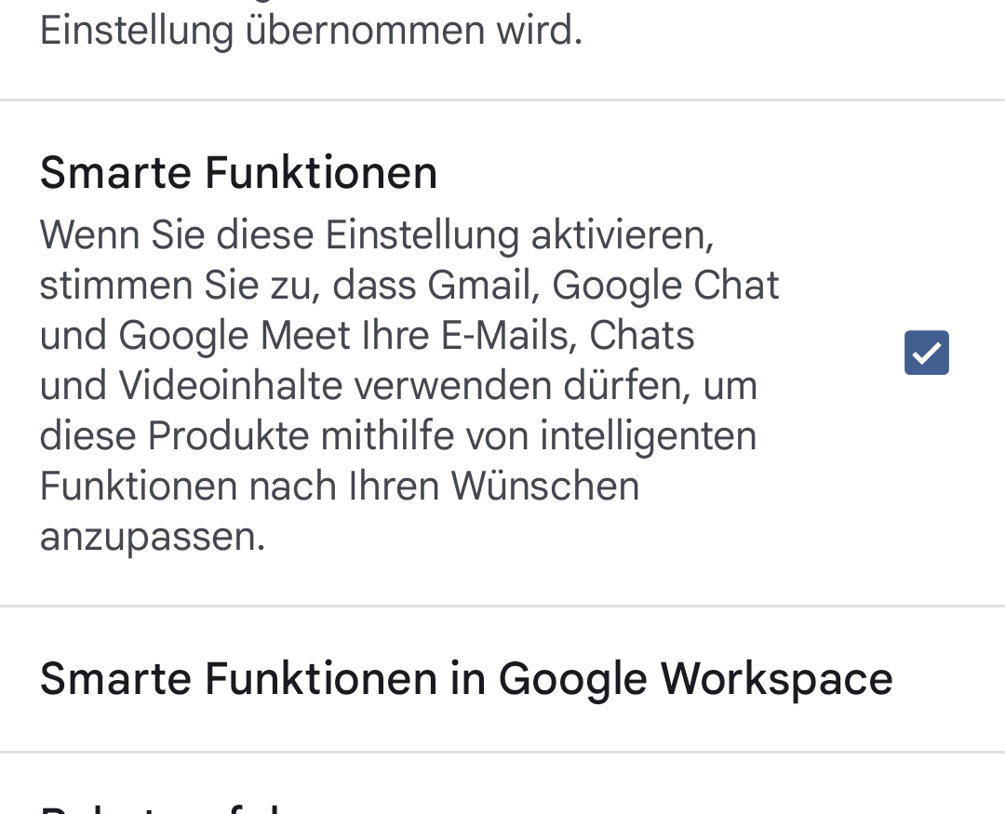Select the text 'Einstellung übernommen wird.'
1005x814 pixels.
pyautogui.click(x=311, y=31)
